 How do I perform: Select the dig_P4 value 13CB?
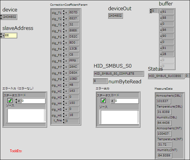[x=74, y=49]
